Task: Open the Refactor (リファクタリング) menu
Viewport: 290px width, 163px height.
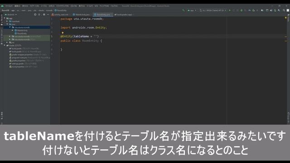Action: [63, 6]
